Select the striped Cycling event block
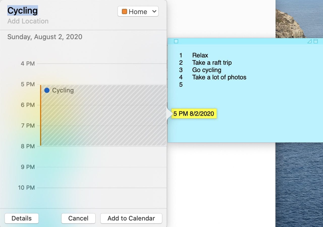This screenshot has width=323, height=227. tap(103, 119)
